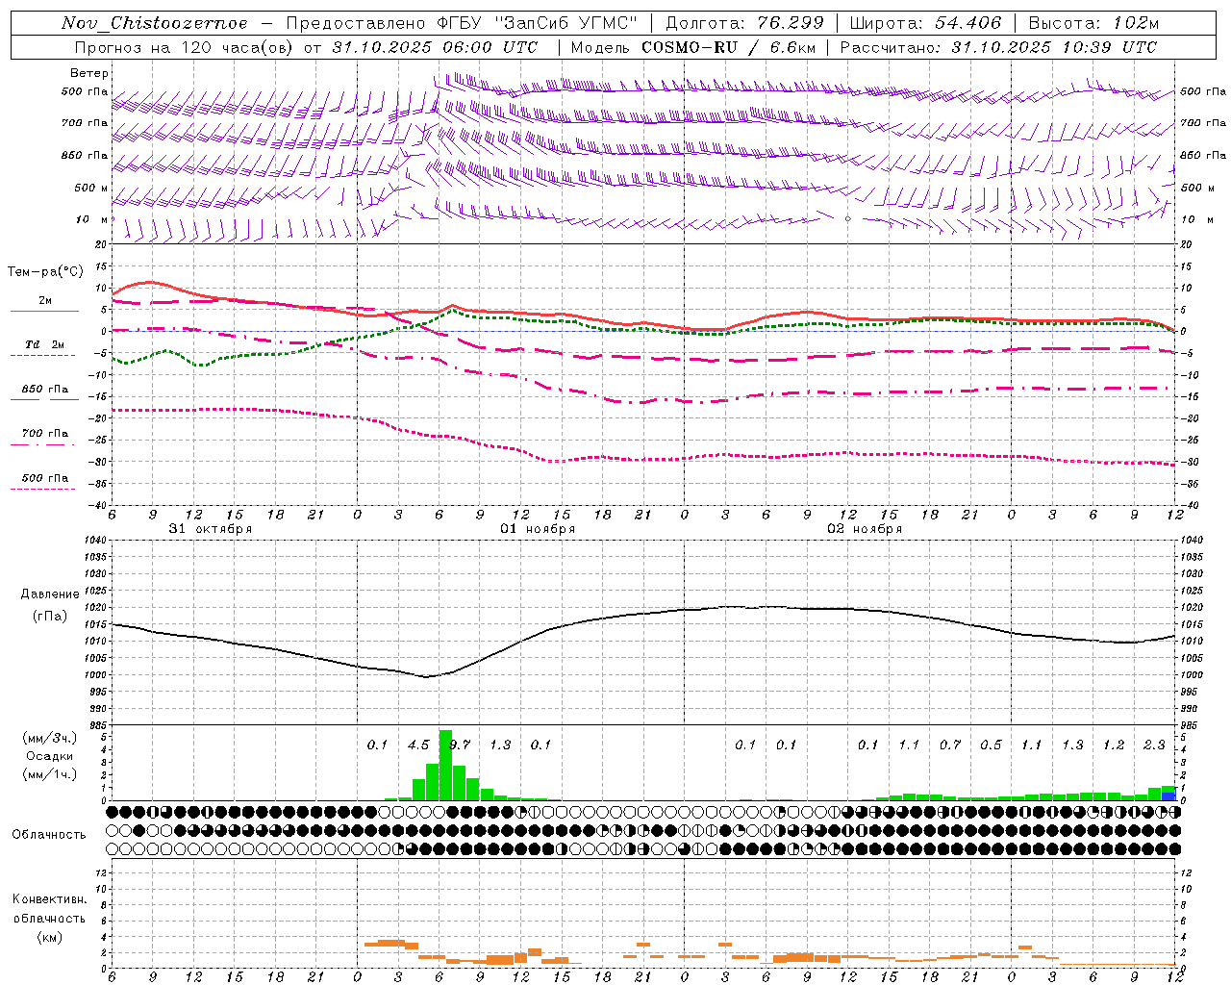Click the "Облачность" cloud cover label

(49, 834)
